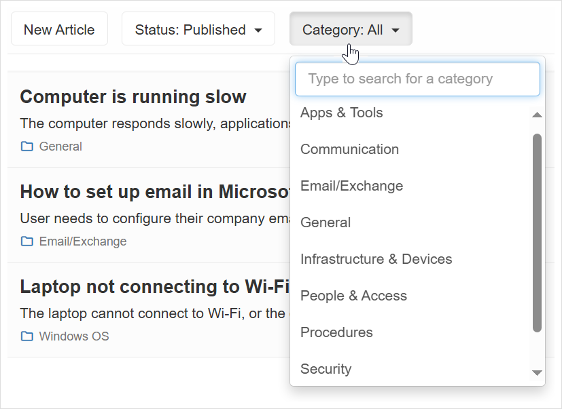
Task: Click scroll up arrow in category list
Action: click(537, 115)
